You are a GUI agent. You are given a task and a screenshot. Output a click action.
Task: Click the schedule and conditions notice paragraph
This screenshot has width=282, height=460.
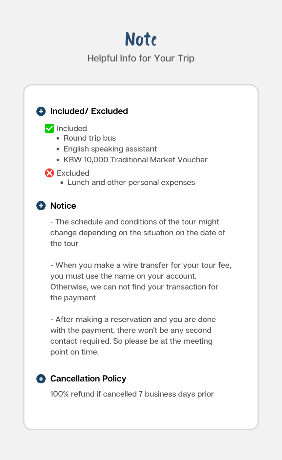(138, 233)
